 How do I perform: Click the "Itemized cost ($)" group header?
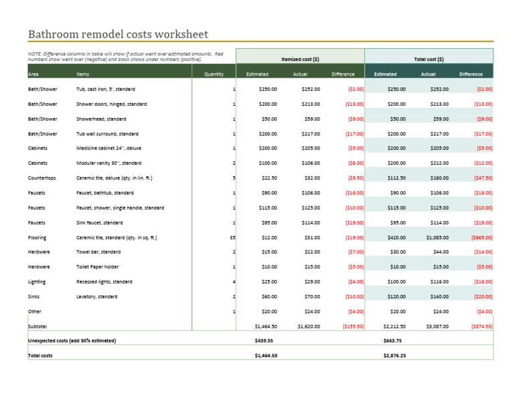(x=300, y=59)
